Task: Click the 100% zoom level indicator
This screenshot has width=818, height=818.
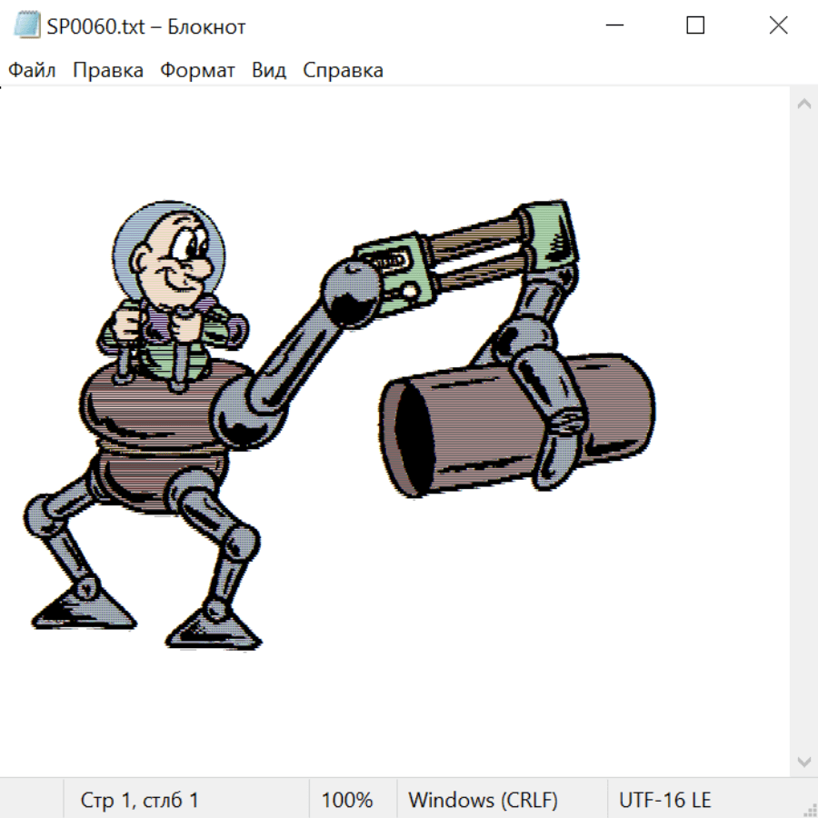Action: point(347,801)
